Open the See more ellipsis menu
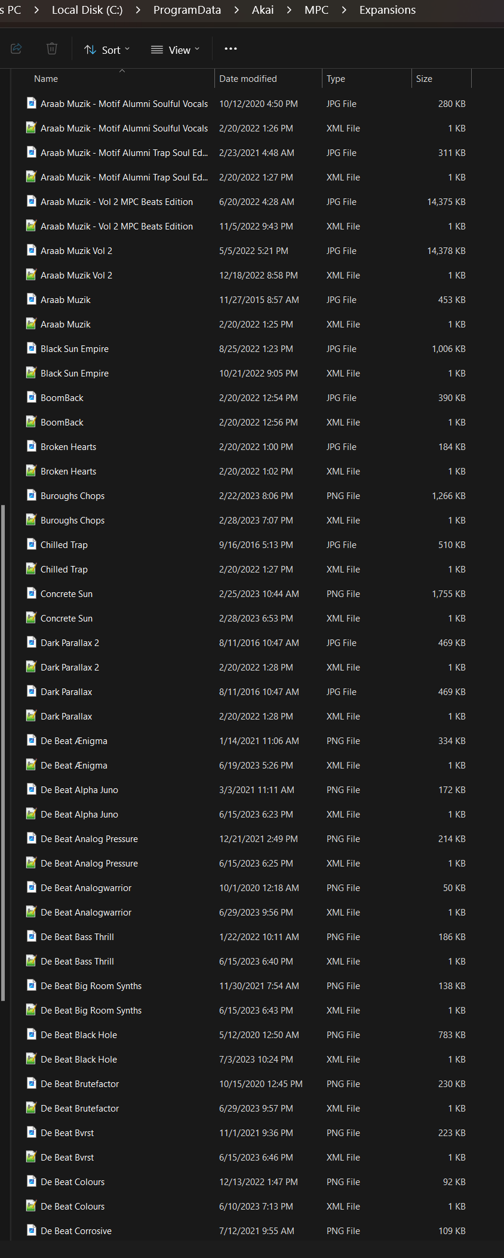Screen dimensions: 504x1258 231,49
